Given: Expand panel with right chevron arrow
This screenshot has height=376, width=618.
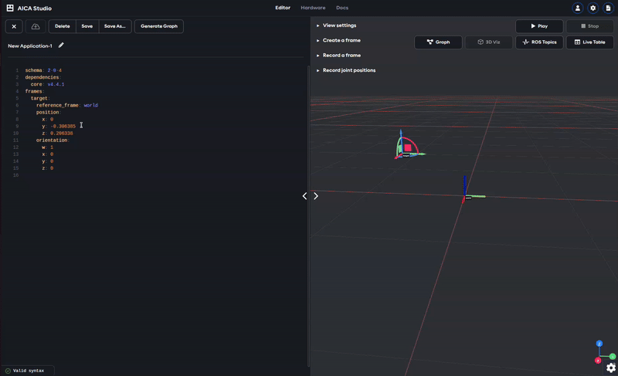Looking at the screenshot, I should [x=316, y=195].
